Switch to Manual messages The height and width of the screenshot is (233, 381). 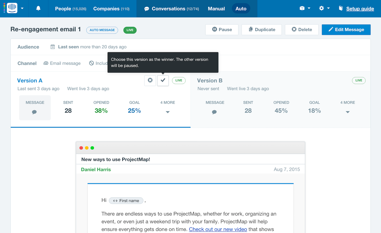pos(216,9)
